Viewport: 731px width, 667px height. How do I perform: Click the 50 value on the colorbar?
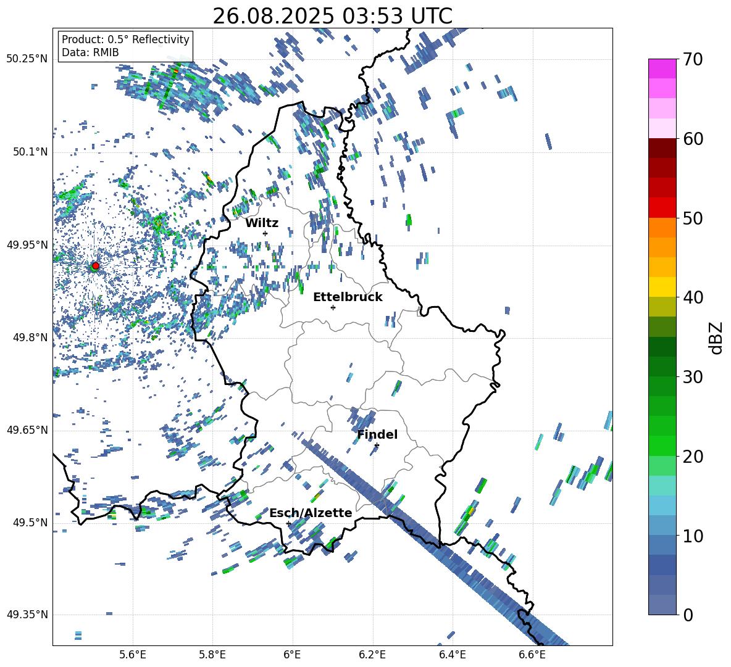click(x=693, y=218)
